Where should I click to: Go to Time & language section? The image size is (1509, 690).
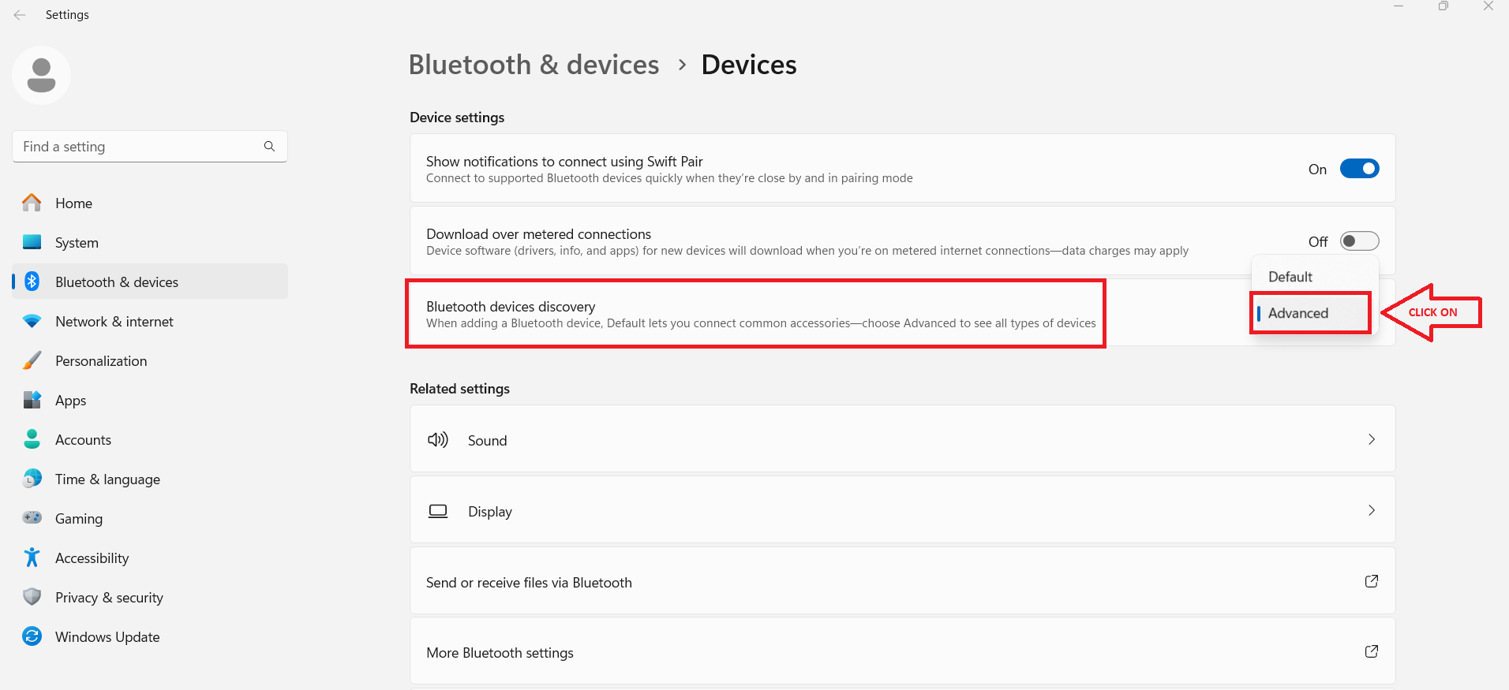107,479
